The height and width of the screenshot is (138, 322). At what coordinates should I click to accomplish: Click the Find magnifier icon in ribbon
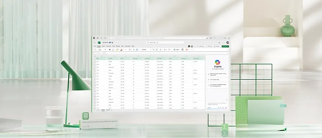tap(169, 49)
